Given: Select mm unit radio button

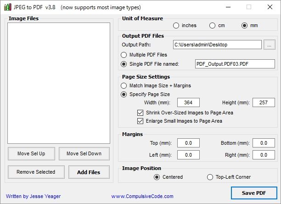Looking at the screenshot, I should click(244, 25).
